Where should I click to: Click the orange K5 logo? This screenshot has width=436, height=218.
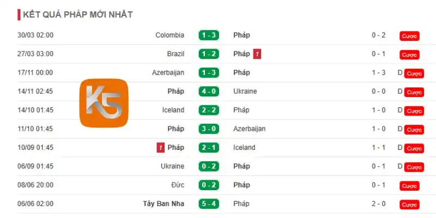point(104,103)
